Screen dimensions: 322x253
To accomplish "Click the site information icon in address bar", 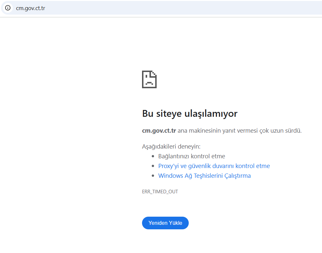I will tap(8, 8).
